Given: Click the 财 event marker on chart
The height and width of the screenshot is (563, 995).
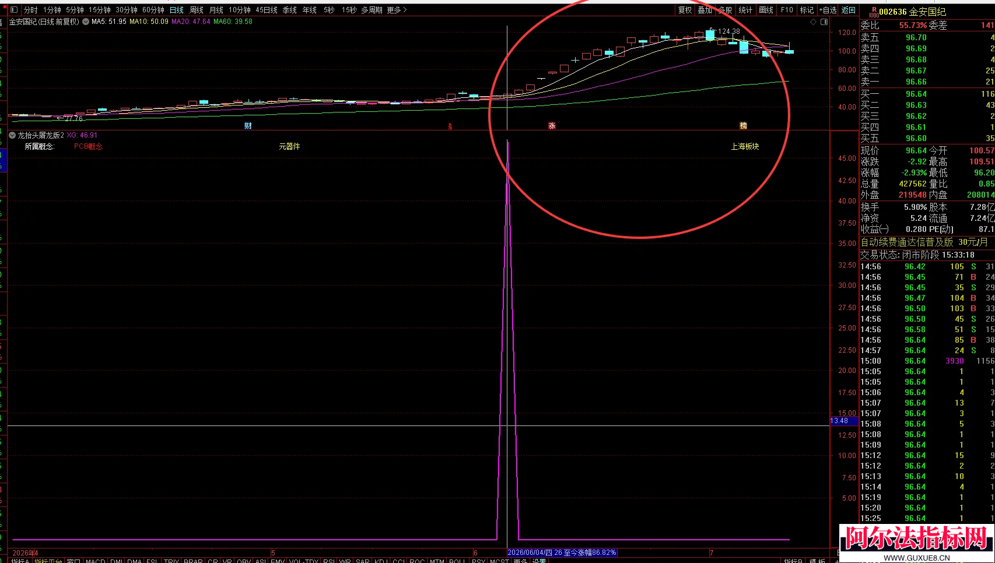Looking at the screenshot, I should click(x=248, y=126).
